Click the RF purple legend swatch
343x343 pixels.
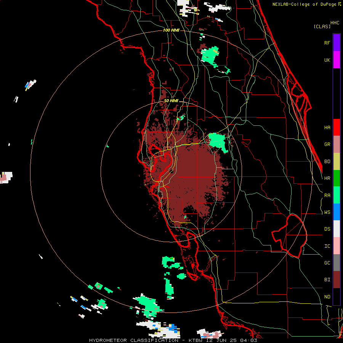tap(337, 43)
